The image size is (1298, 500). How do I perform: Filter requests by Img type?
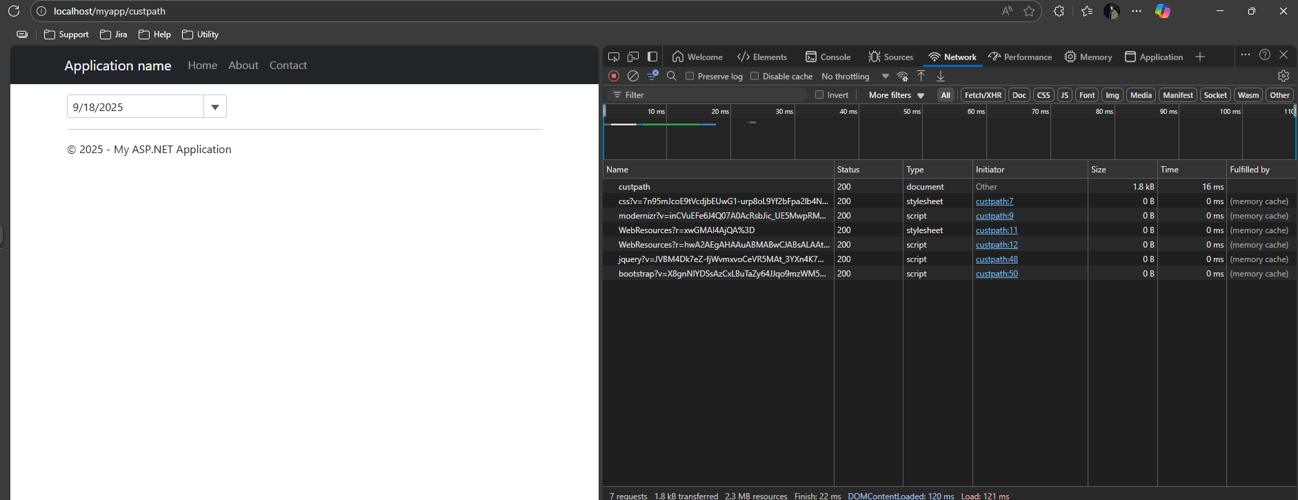click(1112, 95)
